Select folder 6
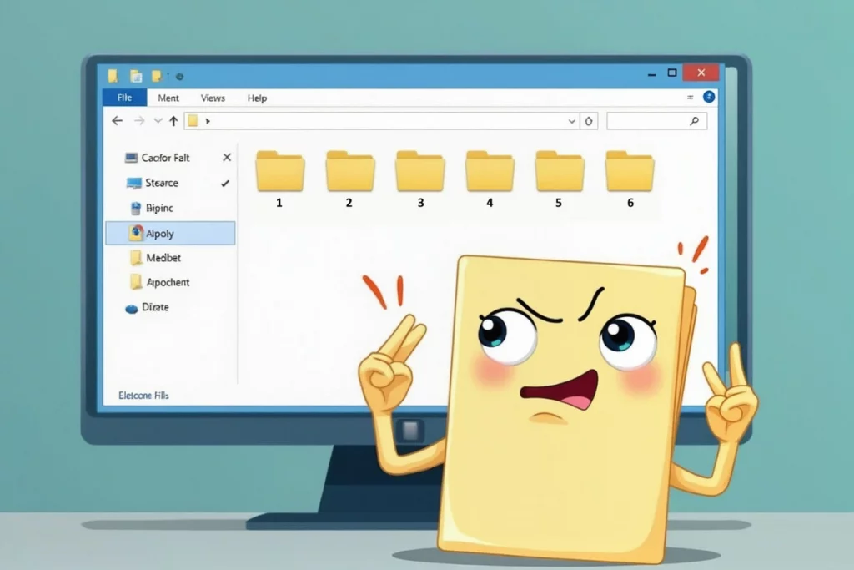 click(x=630, y=171)
